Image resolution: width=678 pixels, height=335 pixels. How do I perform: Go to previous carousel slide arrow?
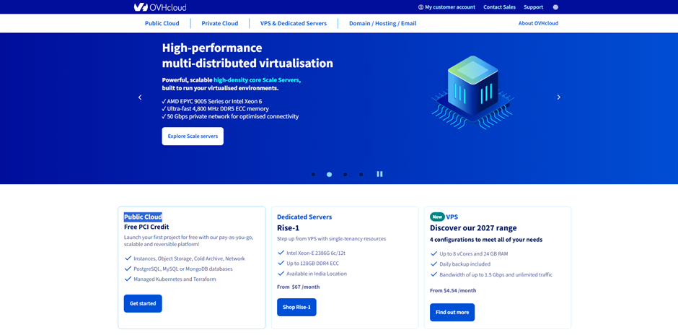[x=140, y=97]
